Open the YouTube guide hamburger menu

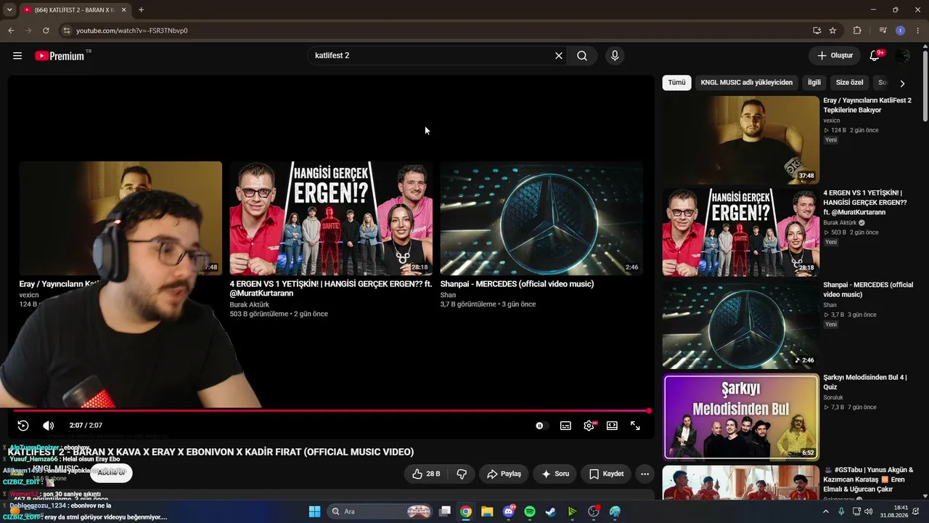coord(17,56)
